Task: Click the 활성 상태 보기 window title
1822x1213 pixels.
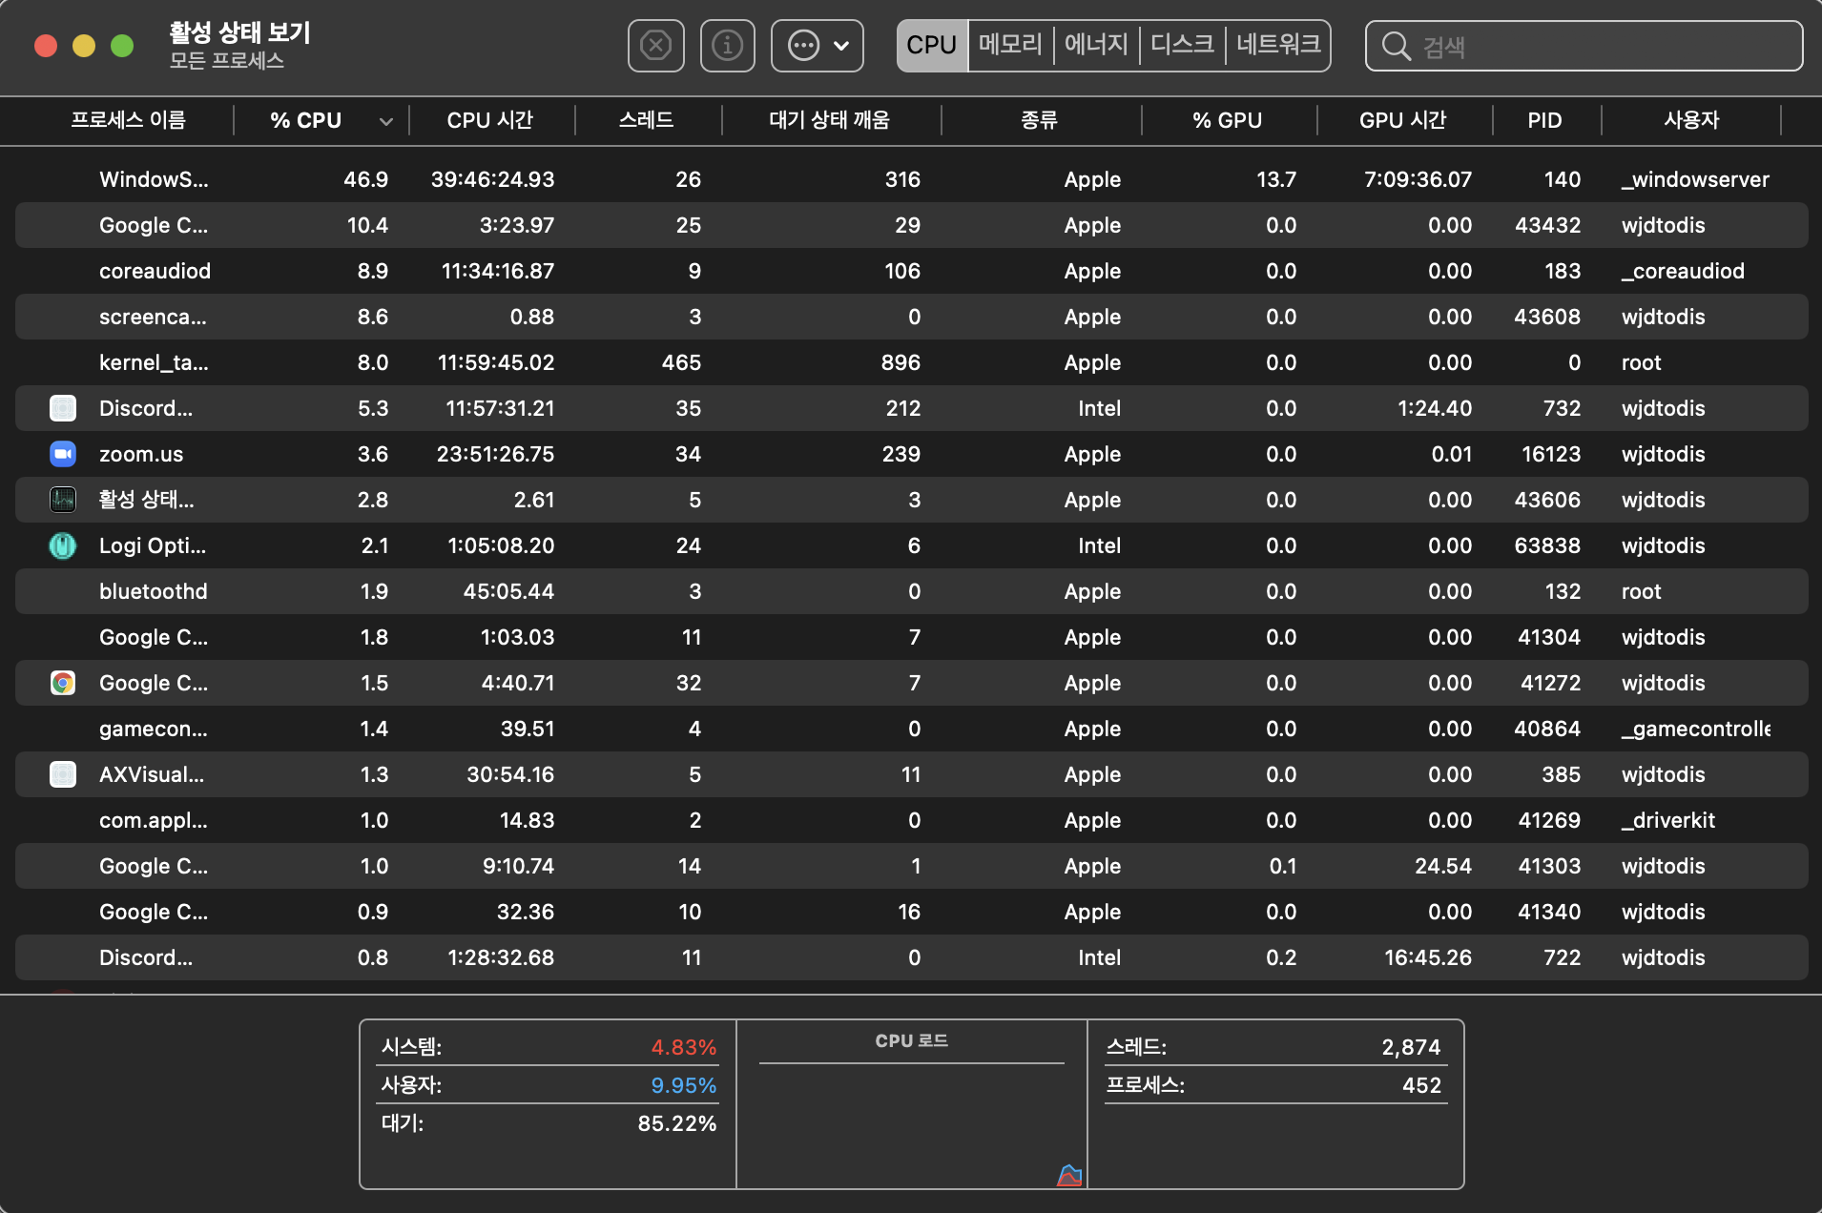Action: (239, 32)
